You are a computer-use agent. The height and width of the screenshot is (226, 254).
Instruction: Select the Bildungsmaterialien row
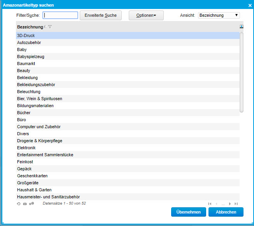click(128, 106)
